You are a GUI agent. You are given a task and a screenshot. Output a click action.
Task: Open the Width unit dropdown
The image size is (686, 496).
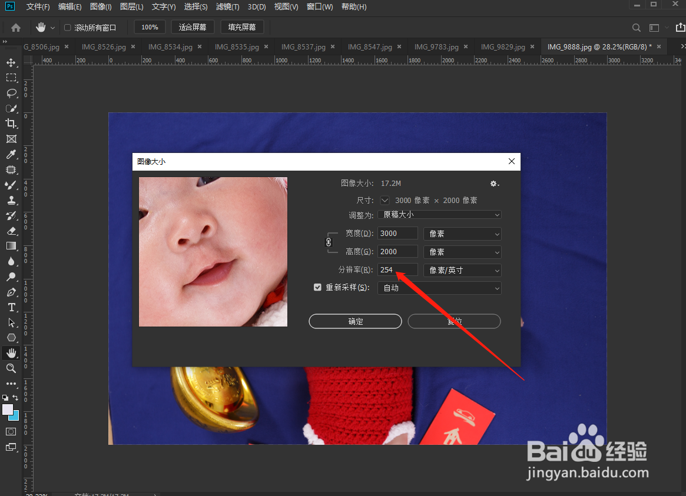pyautogui.click(x=462, y=234)
